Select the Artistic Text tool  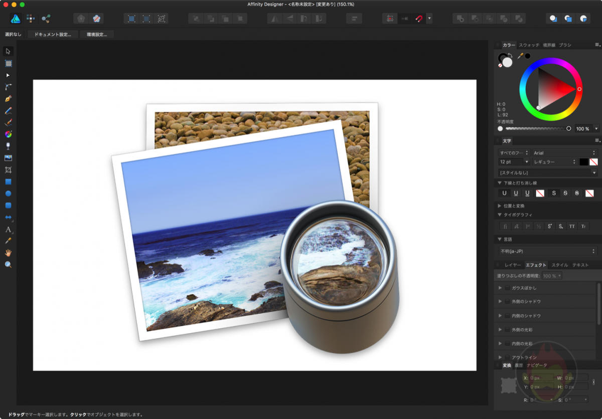point(8,230)
